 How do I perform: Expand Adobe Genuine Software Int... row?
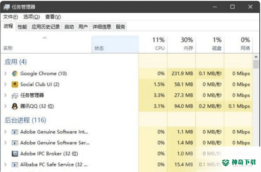click(5, 132)
